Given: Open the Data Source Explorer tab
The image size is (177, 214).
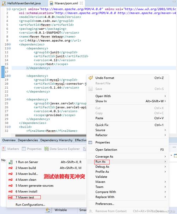Looking at the screenshot, I should point(62,149).
